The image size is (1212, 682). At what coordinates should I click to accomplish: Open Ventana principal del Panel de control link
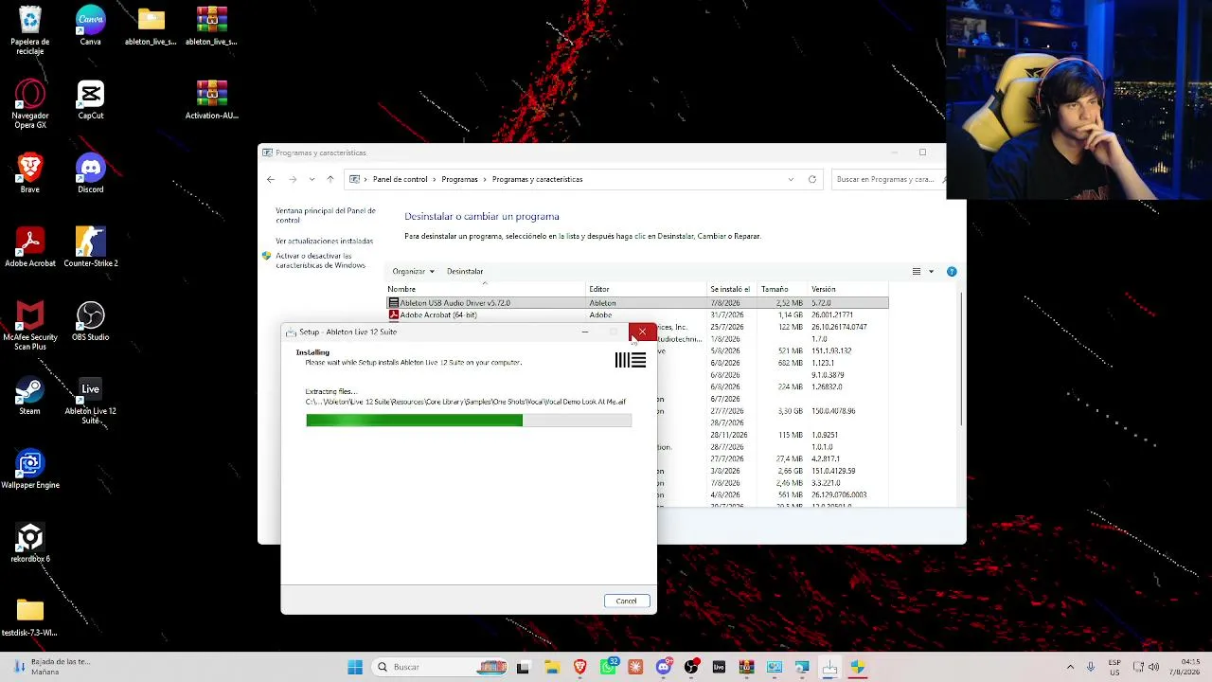click(326, 215)
